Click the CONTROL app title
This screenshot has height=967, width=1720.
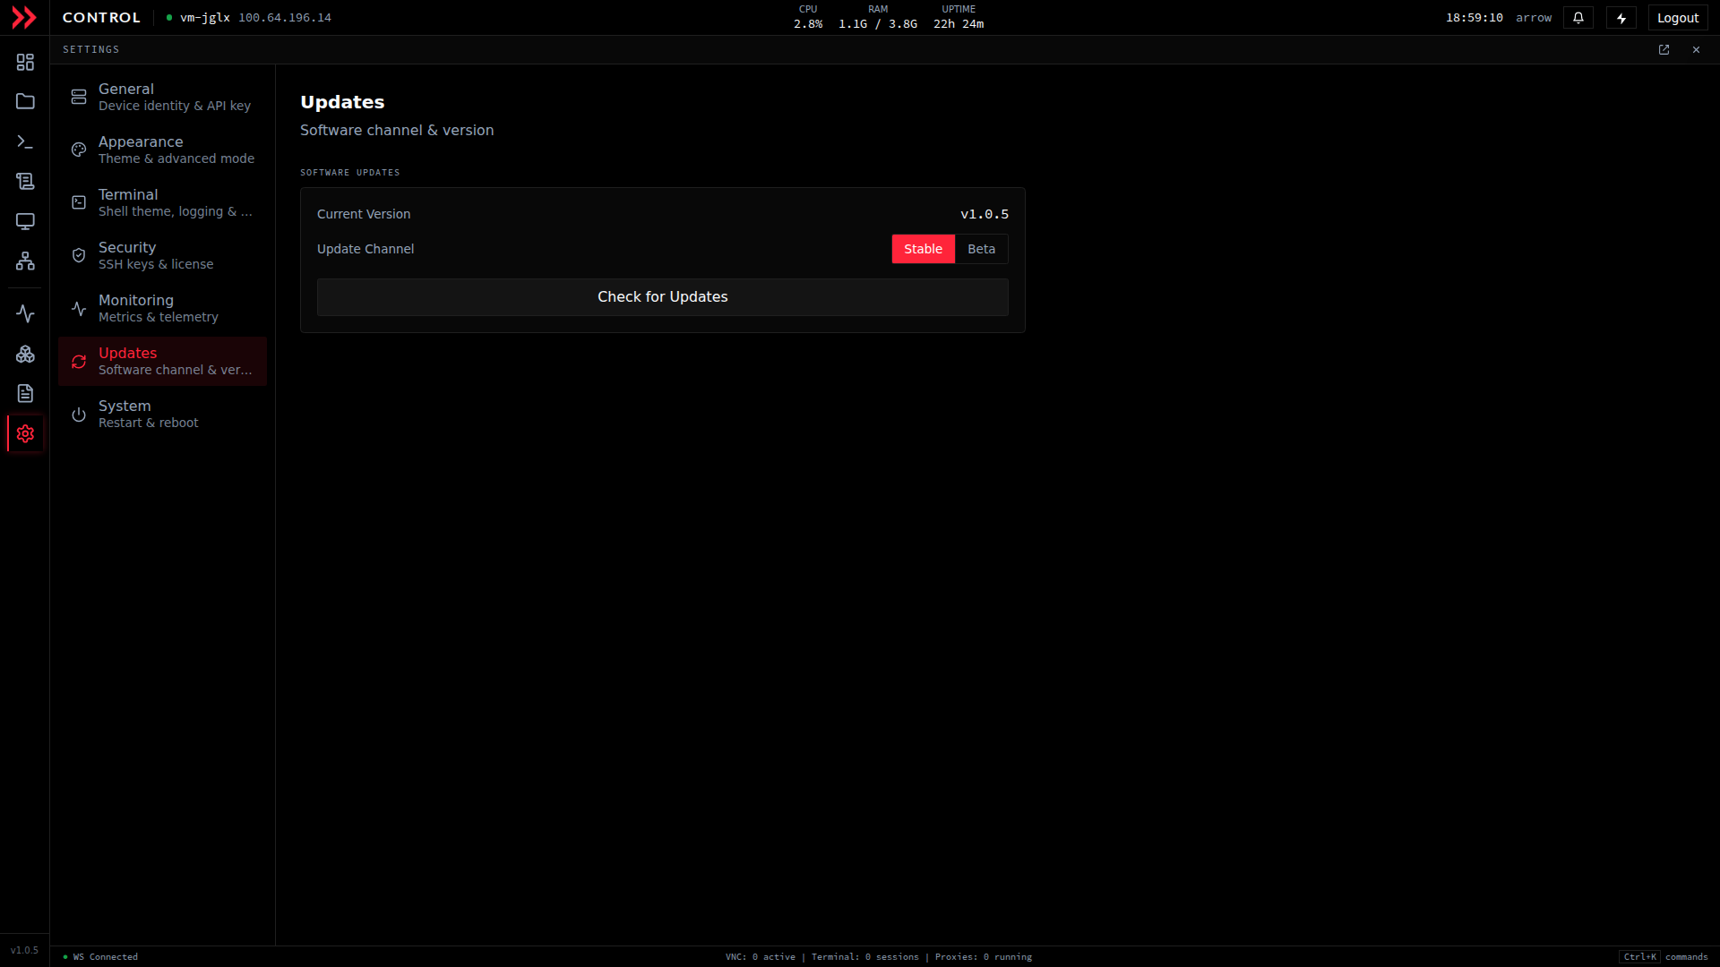coord(101,18)
